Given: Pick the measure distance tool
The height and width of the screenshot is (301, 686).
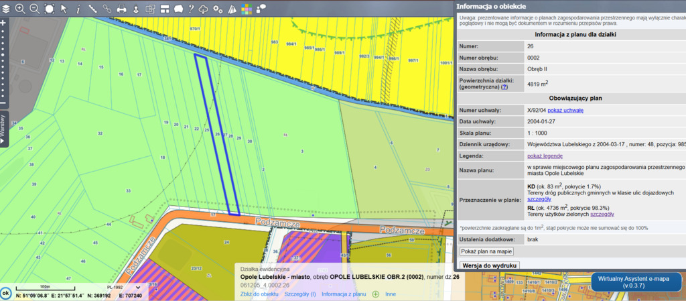Looking at the screenshot, I should (92, 9).
